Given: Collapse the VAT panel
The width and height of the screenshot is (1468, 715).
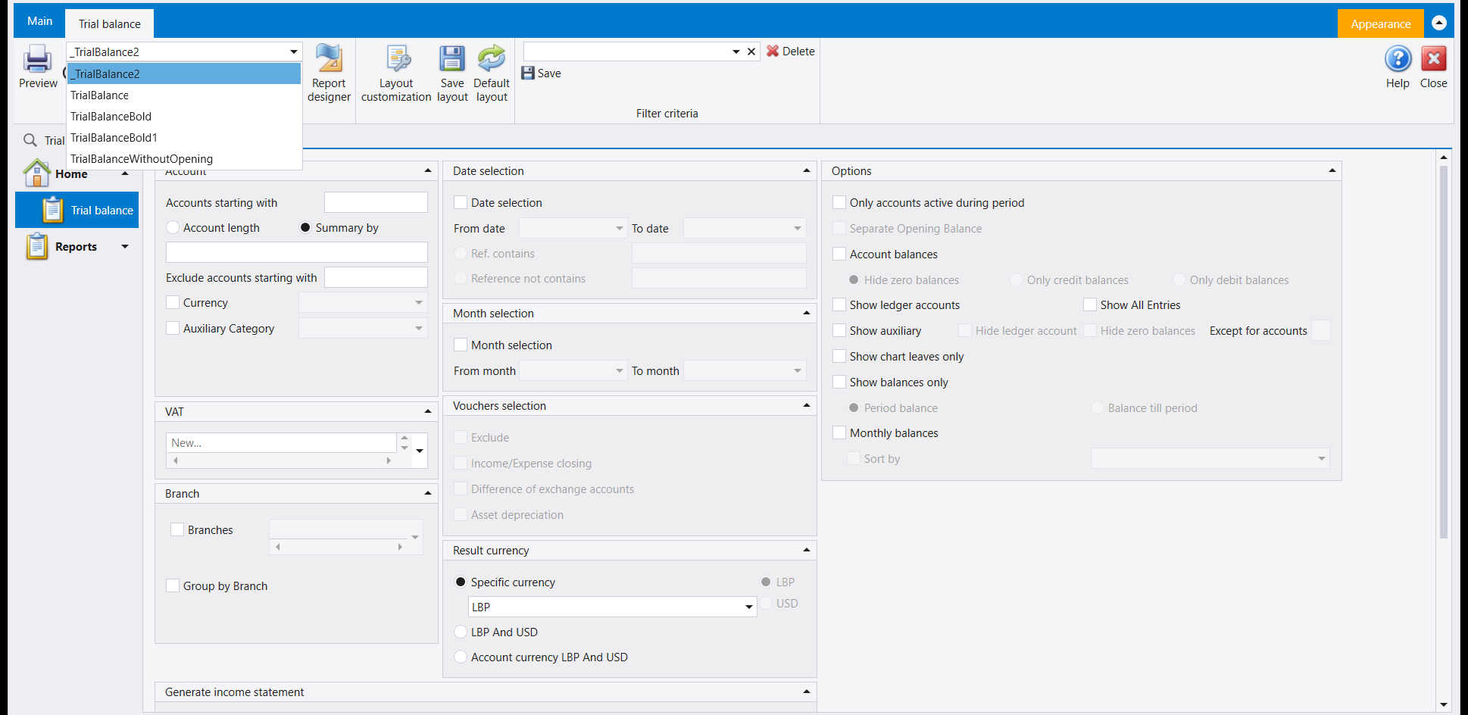Looking at the screenshot, I should (427, 411).
